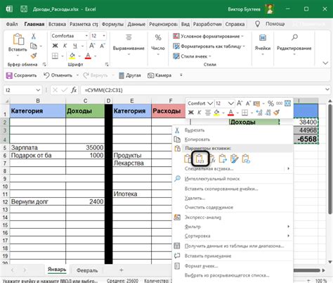The height and width of the screenshot is (283, 333).
Task: Toggle Bold (Ж) in the ribbon
Action: click(55, 46)
